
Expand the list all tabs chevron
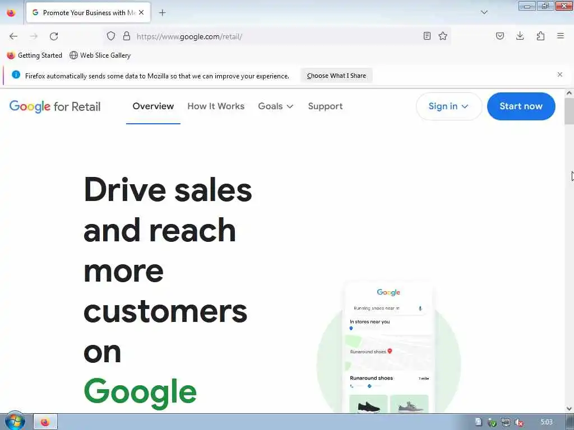pos(484,12)
